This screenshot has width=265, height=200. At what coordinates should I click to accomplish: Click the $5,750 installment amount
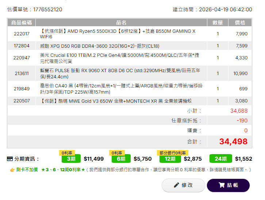click(x=143, y=159)
